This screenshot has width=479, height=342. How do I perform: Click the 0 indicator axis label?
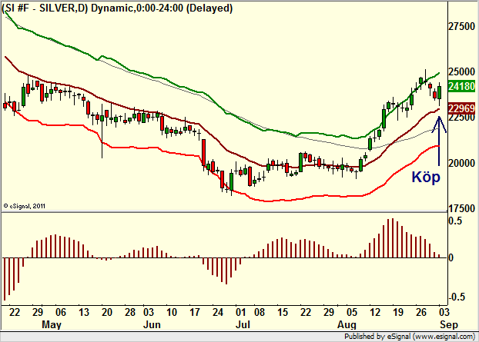451,258
